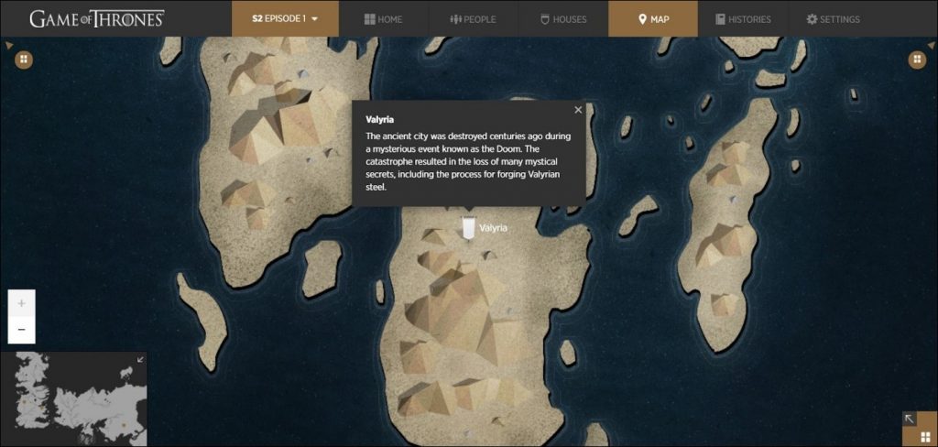Image resolution: width=938 pixels, height=447 pixels.
Task: Zoom in the map with plus button
Action: pos(22,303)
